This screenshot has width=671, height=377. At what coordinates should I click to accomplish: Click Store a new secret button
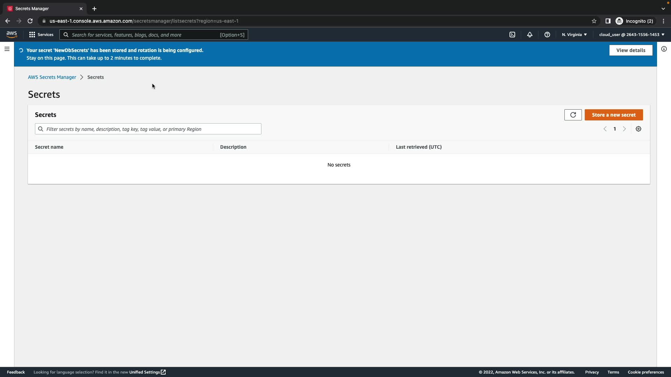[614, 115]
